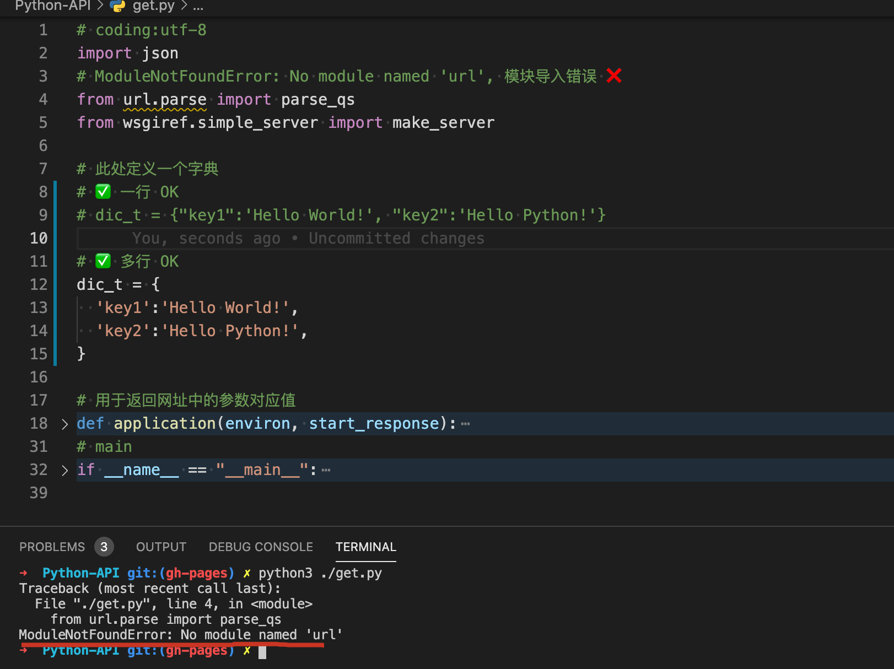Open DEBUG CONSOLE tab
The width and height of the screenshot is (894, 669).
261,547
